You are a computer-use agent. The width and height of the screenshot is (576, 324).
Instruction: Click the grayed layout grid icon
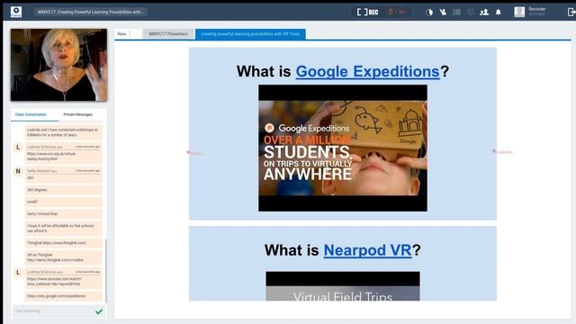point(456,12)
